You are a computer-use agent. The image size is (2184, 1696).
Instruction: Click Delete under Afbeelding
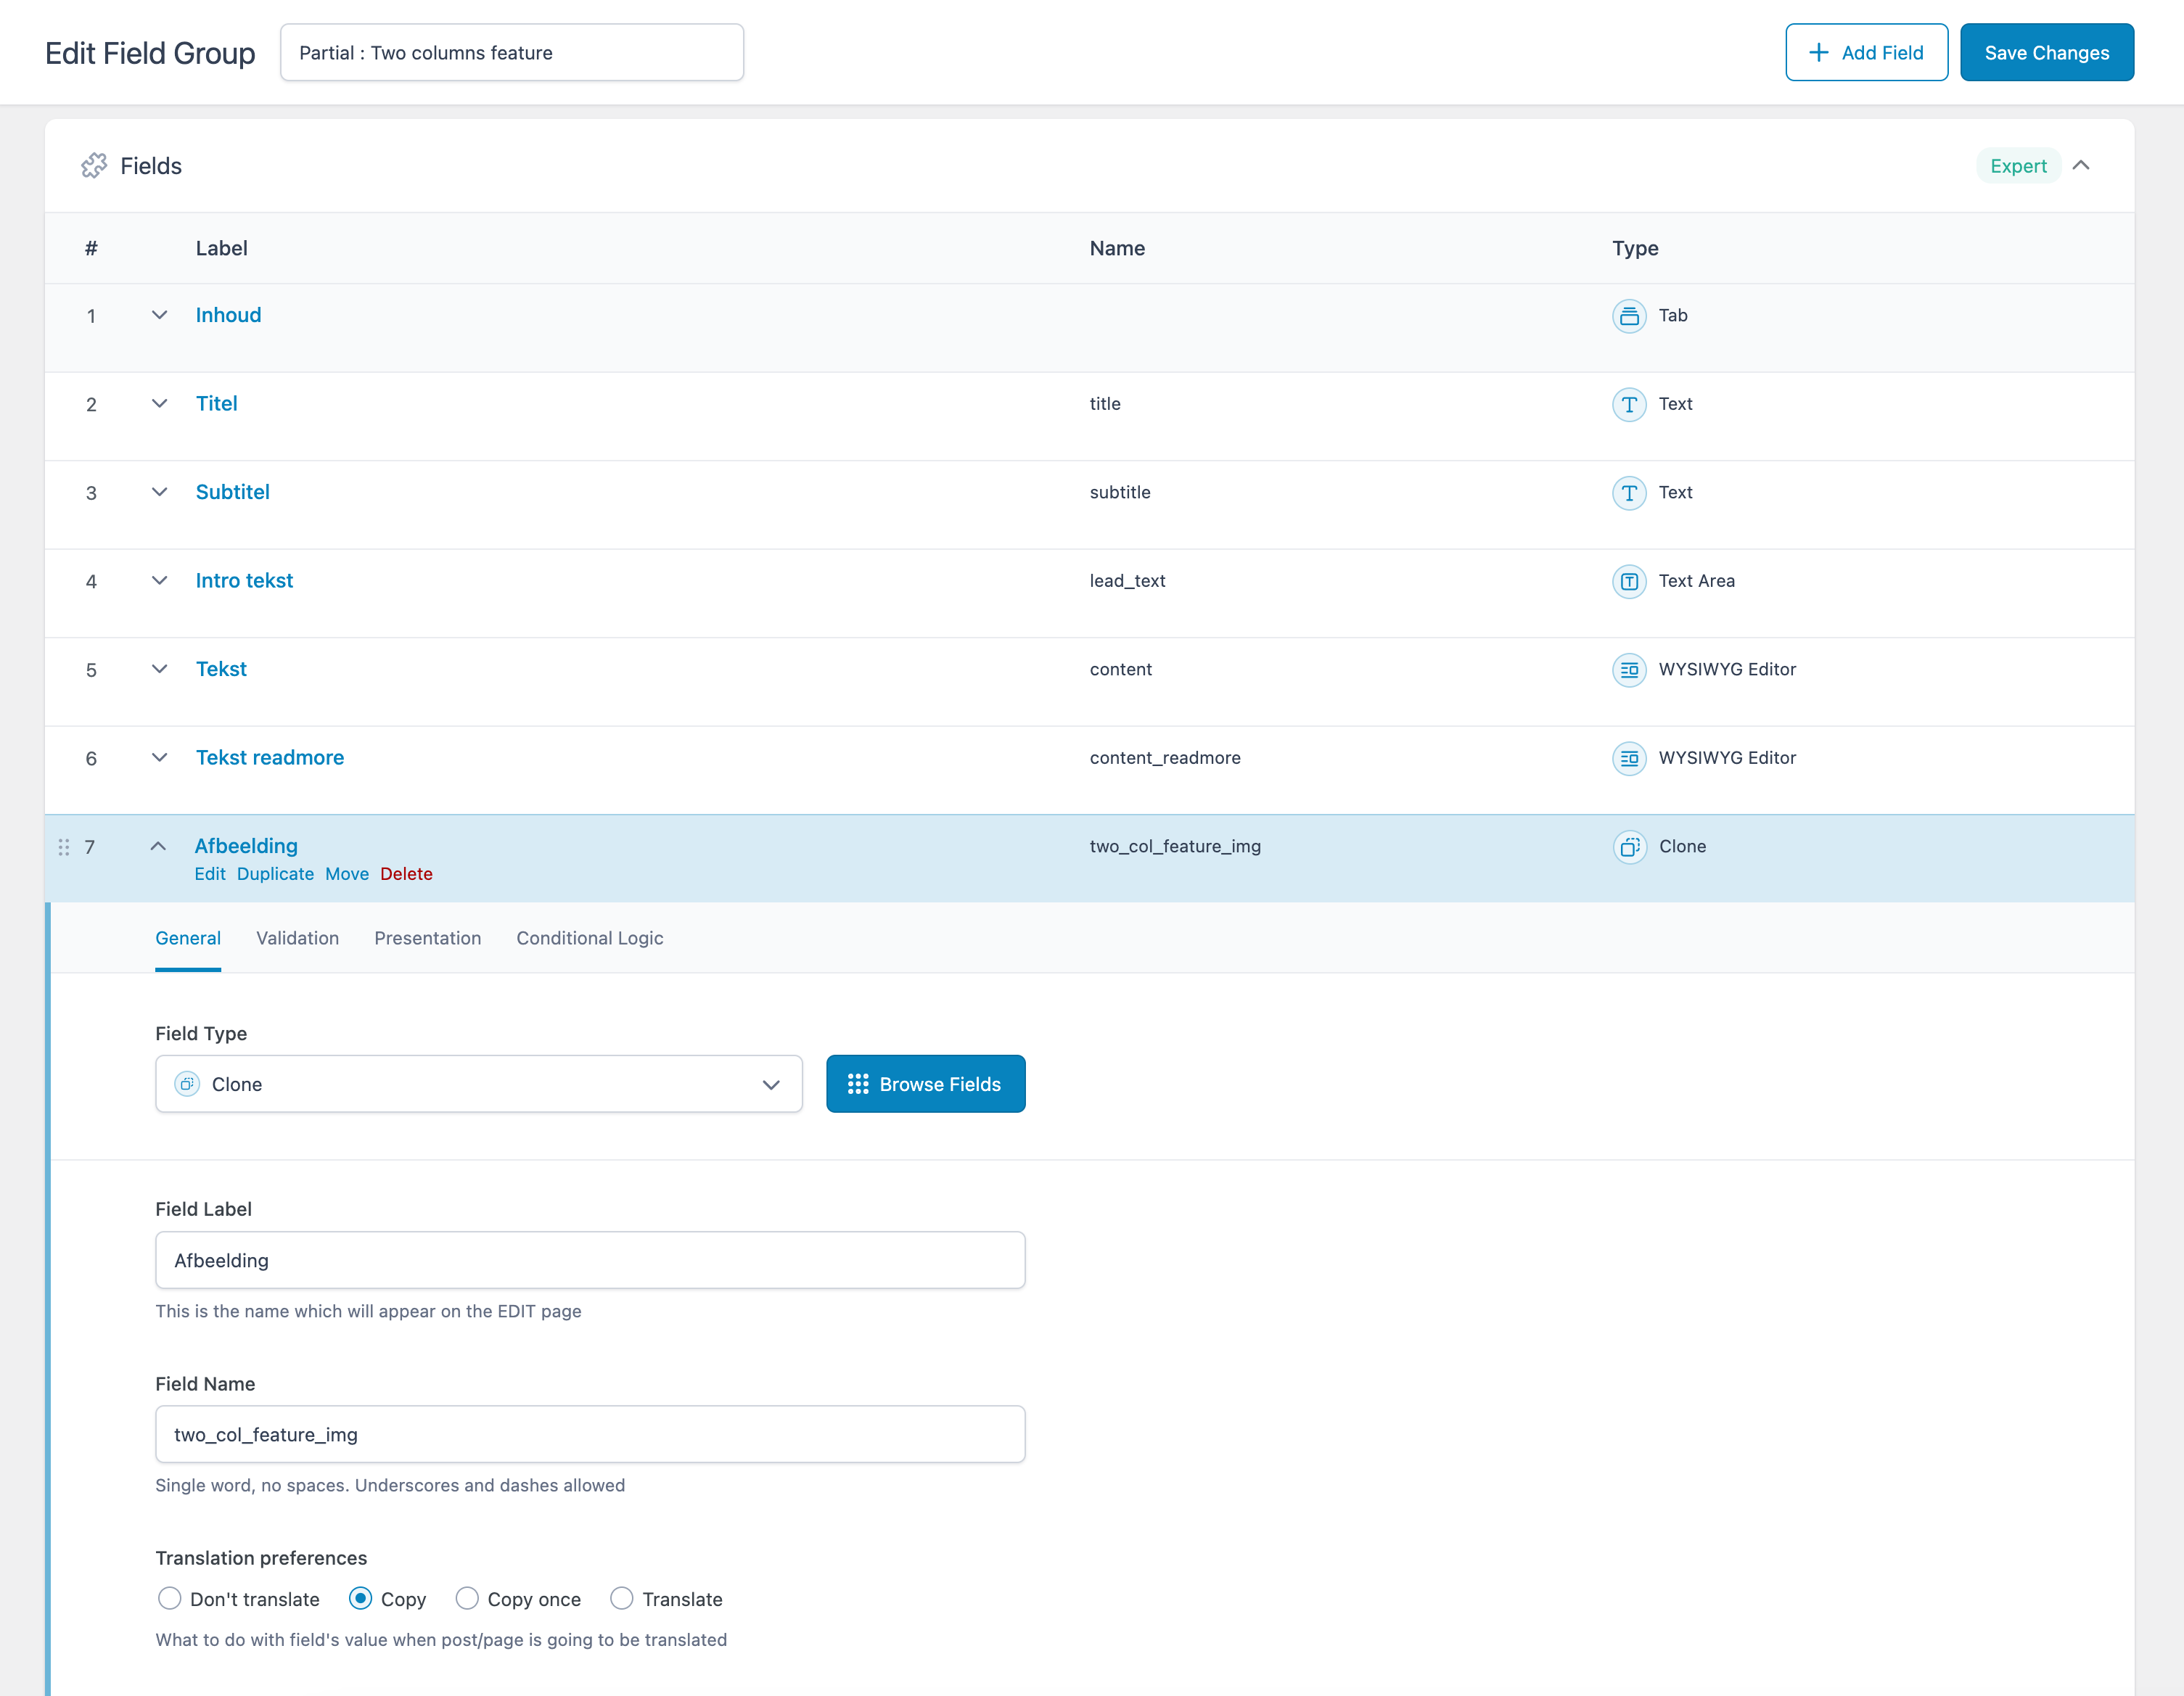(x=406, y=874)
